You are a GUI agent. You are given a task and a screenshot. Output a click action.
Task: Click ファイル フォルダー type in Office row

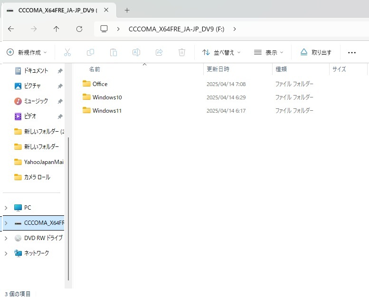(x=294, y=84)
